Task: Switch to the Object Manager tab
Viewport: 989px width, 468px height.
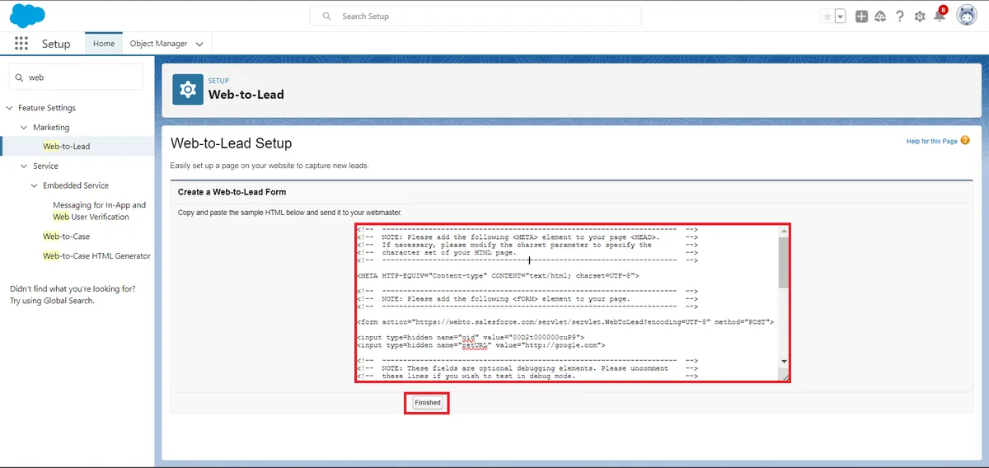Action: click(158, 44)
